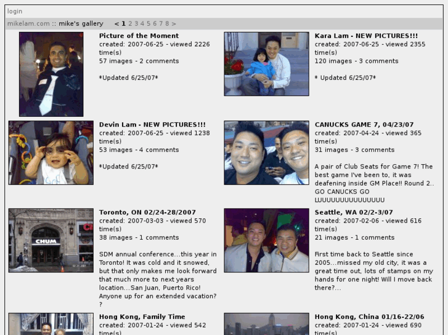Click 'SDM annual conference' description text
Screen dimensions: 448x335
coord(158,280)
